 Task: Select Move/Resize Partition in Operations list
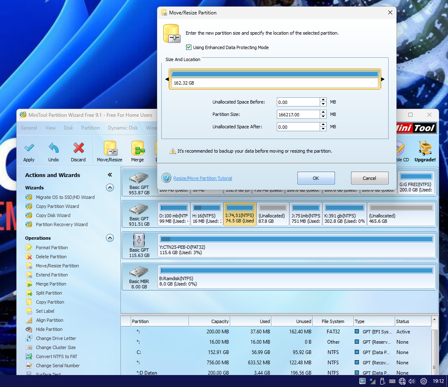57,266
